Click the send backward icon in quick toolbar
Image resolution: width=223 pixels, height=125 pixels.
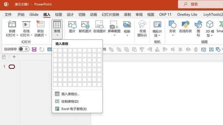click(134, 49)
